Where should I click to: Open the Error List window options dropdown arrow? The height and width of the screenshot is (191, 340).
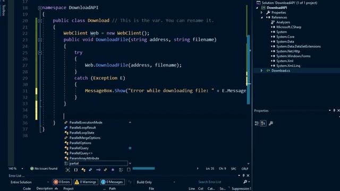coord(239,176)
